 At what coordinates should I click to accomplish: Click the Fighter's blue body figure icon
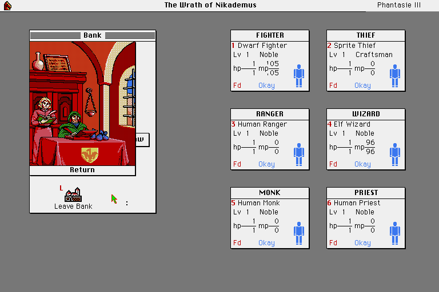pos(299,76)
